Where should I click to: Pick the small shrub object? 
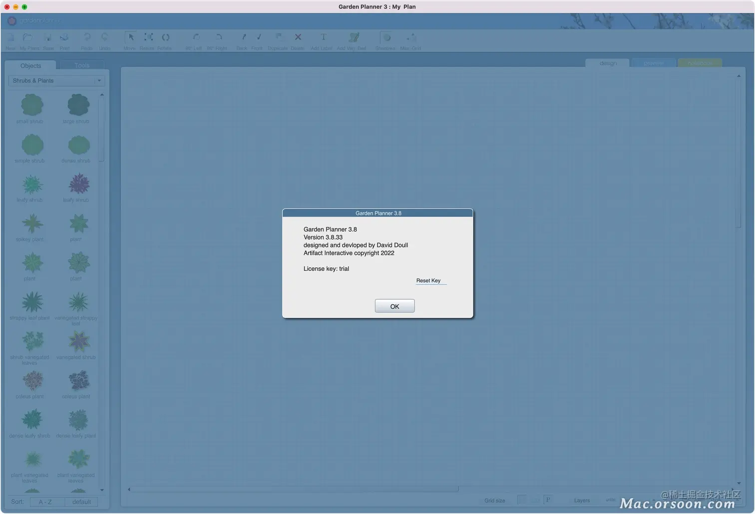coord(32,105)
